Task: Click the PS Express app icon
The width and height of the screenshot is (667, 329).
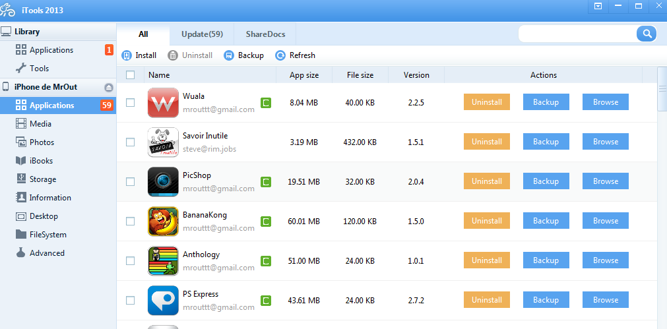Action: pyautogui.click(x=163, y=300)
